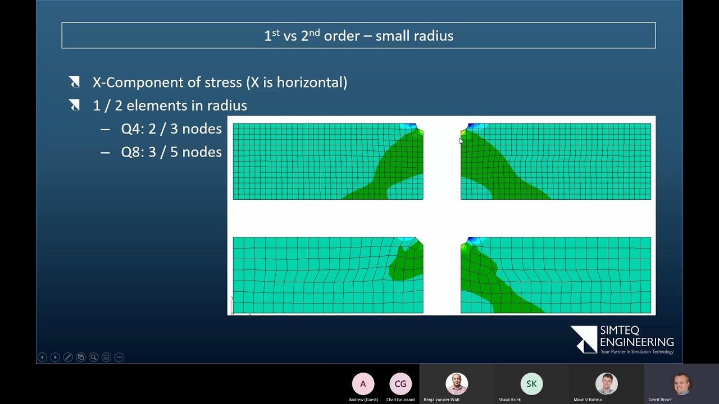Activate the slide zoom magnifier
Screen dimensions: 719x404
click(94, 357)
